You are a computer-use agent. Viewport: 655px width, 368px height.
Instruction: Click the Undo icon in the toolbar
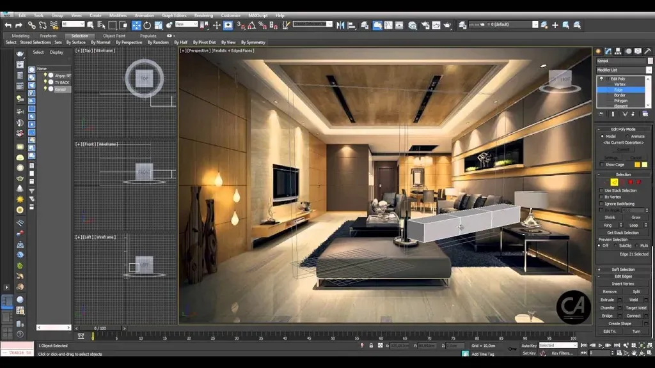click(x=8, y=26)
